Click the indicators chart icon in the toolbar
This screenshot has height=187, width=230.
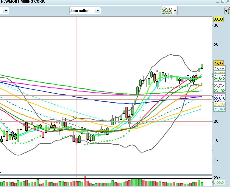click(x=167, y=11)
